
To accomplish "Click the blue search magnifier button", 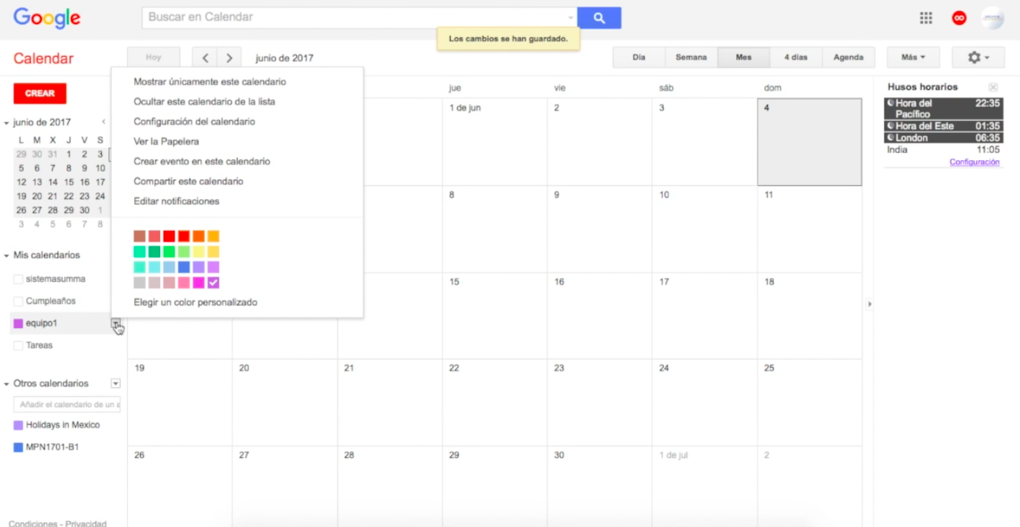I will (599, 18).
